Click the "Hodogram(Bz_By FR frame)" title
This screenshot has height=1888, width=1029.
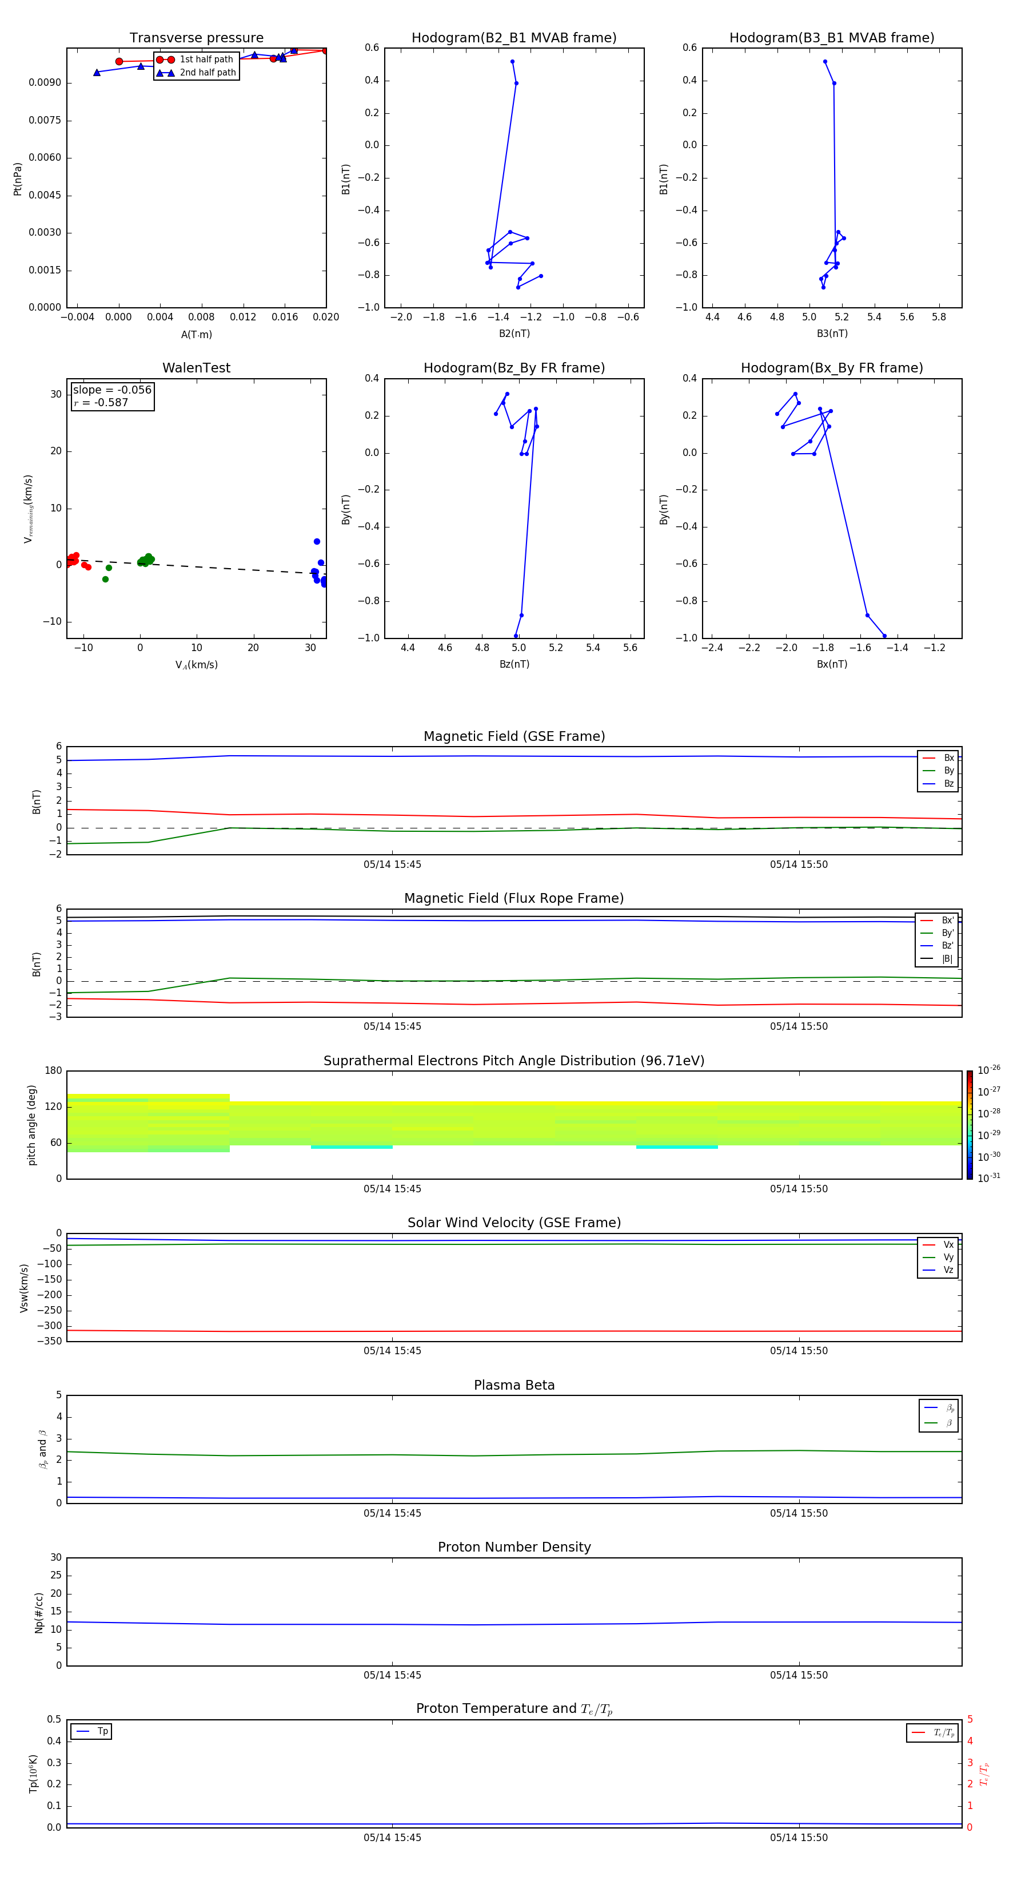[514, 368]
